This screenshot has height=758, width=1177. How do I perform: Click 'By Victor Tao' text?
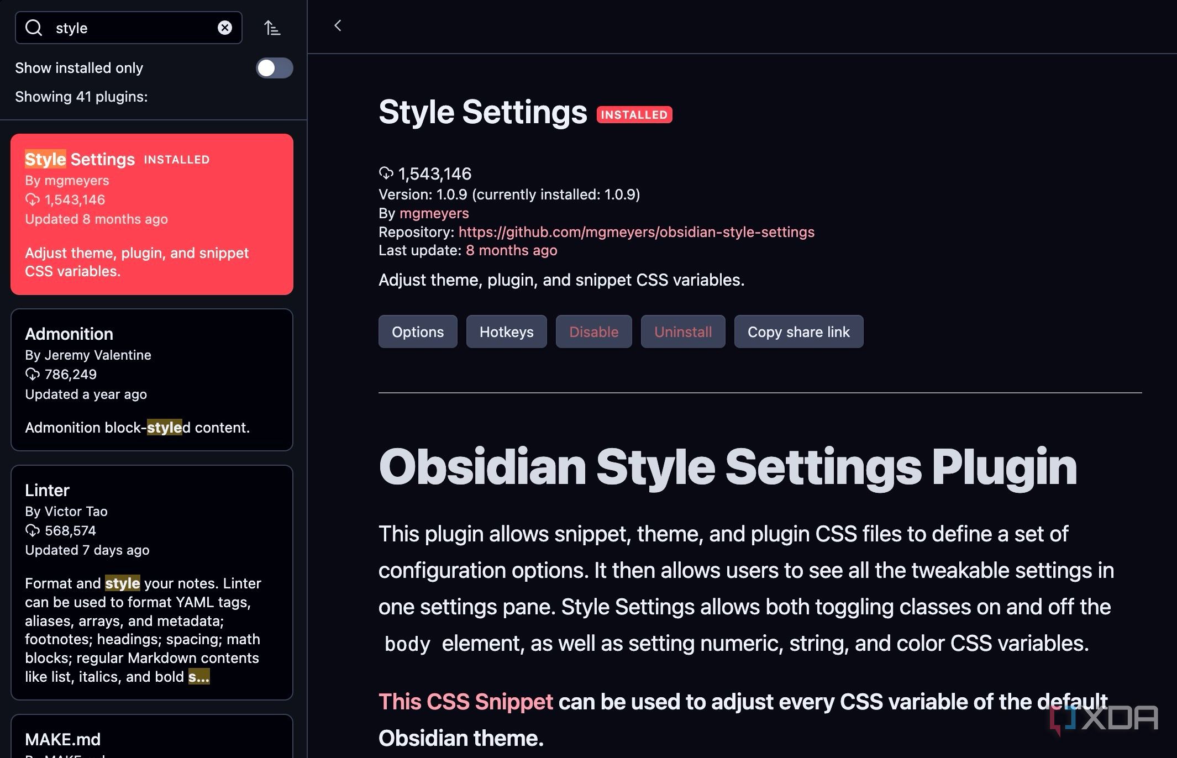pyautogui.click(x=66, y=511)
